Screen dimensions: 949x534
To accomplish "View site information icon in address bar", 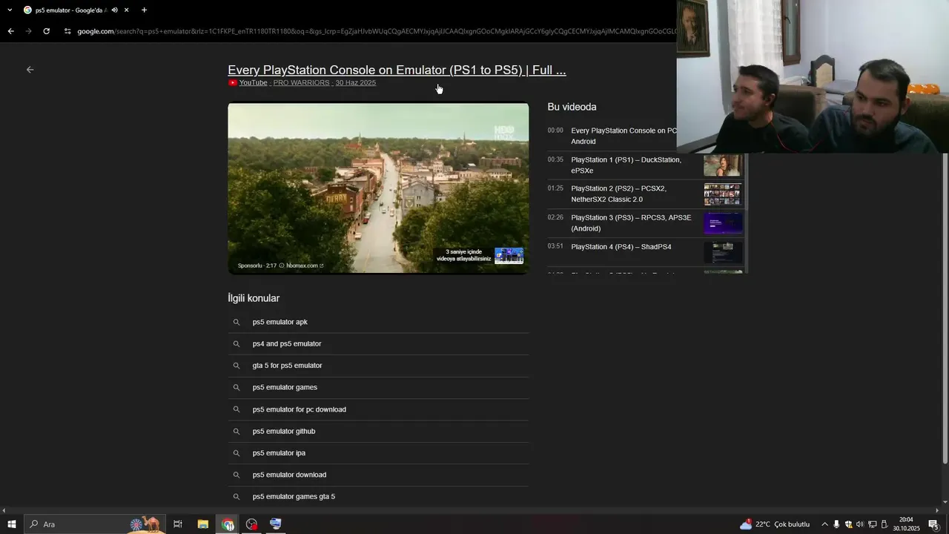I will pyautogui.click(x=67, y=31).
